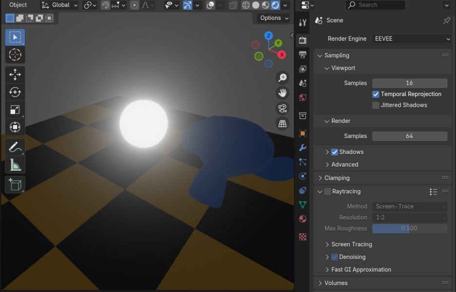Click Render Samples field showing 64
This screenshot has height=292, width=456.
point(409,136)
